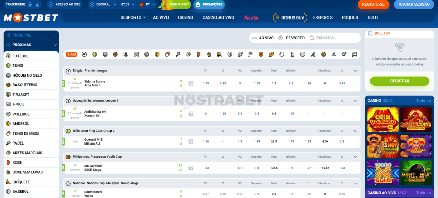
Task: Collapse the Billie Jean King Cup section
Action: point(356,131)
